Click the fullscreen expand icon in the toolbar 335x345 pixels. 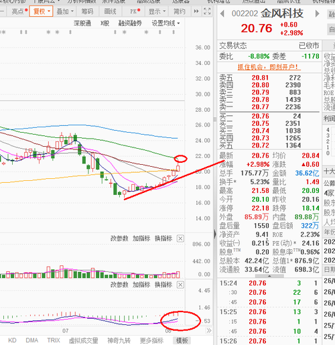(x=207, y=11)
